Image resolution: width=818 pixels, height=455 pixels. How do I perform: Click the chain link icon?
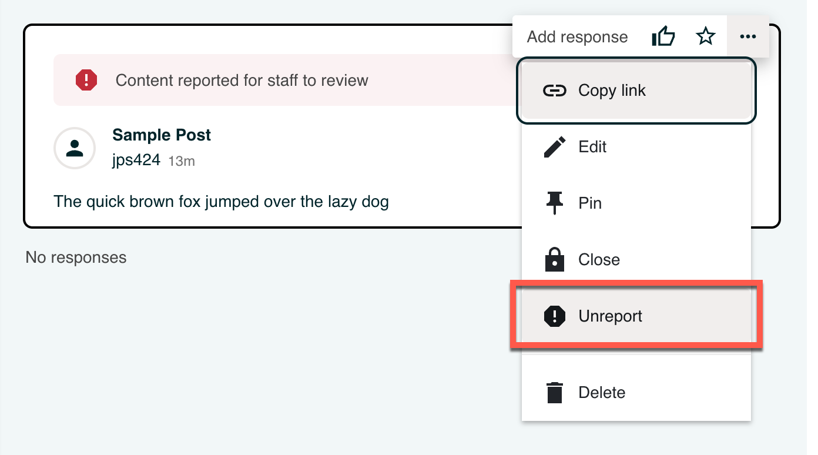[554, 91]
